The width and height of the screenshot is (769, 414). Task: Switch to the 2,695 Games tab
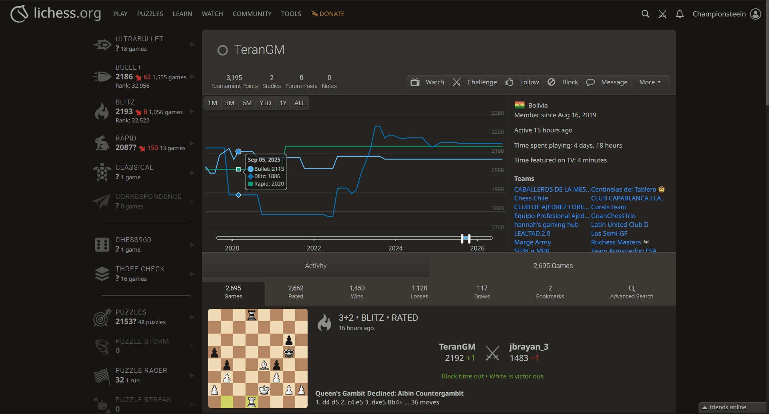point(553,266)
